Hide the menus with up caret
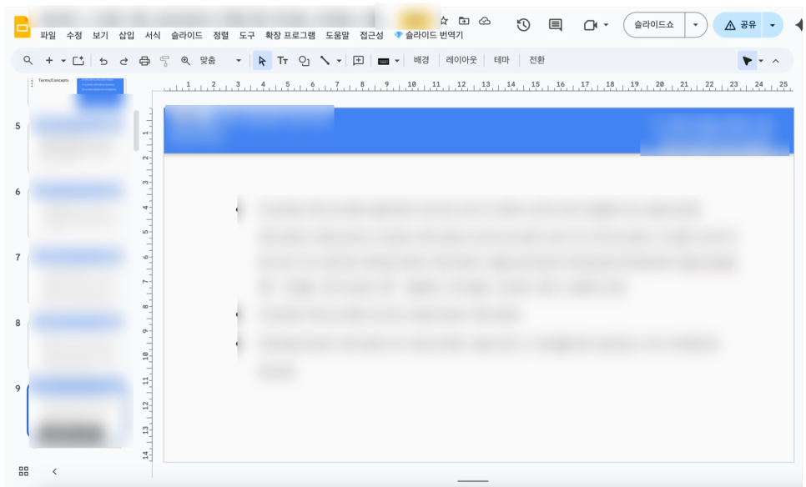This screenshot has height=487, width=806. click(x=776, y=61)
